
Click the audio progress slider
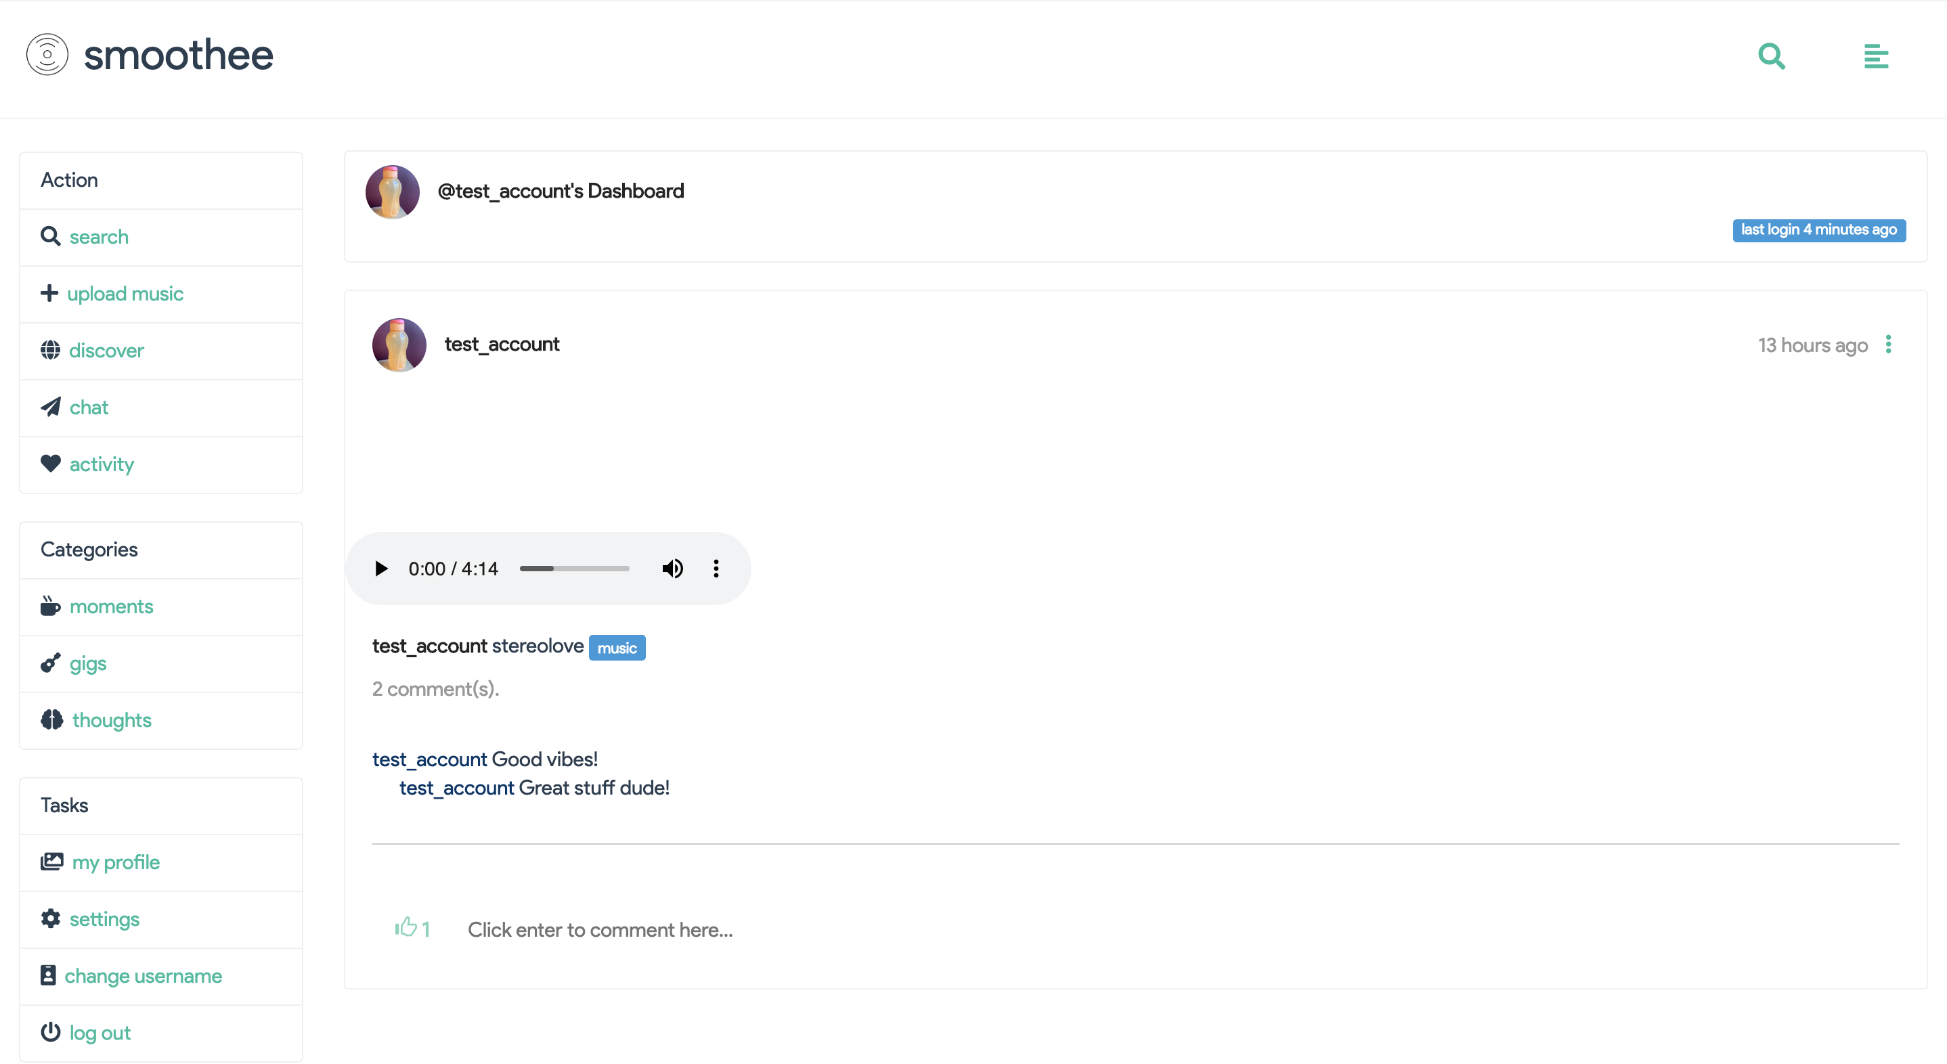point(575,569)
